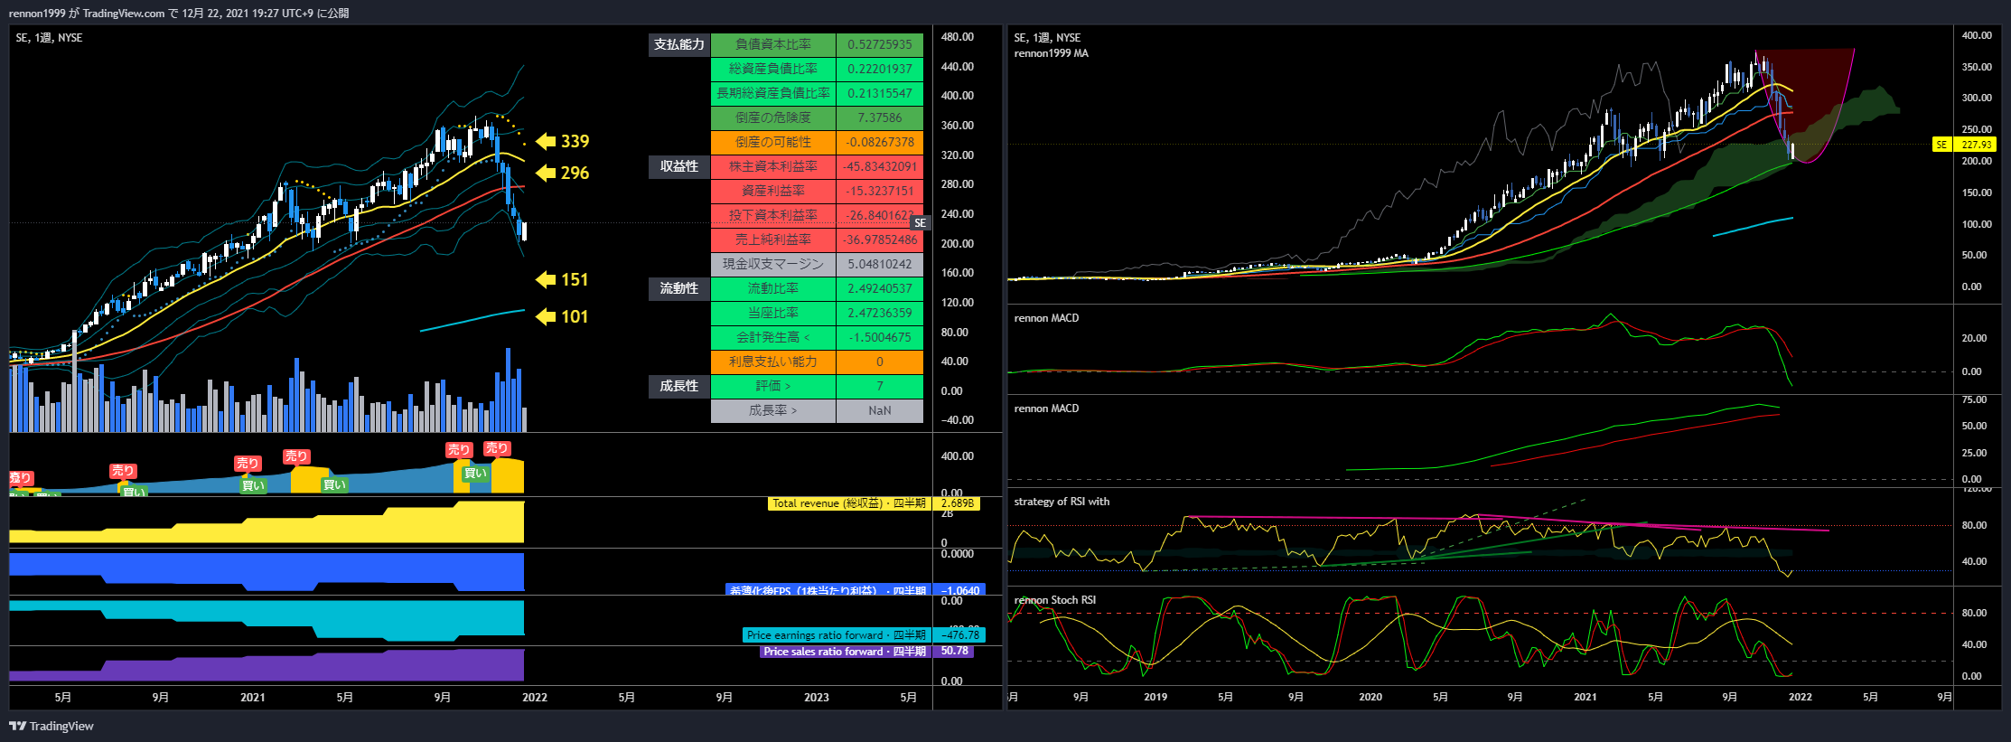
Task: Click the blue 希薄化後EPS label
Action: tap(828, 590)
